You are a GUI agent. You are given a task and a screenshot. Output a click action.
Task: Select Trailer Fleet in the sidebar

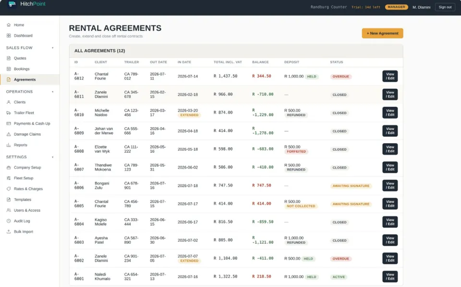(30, 113)
